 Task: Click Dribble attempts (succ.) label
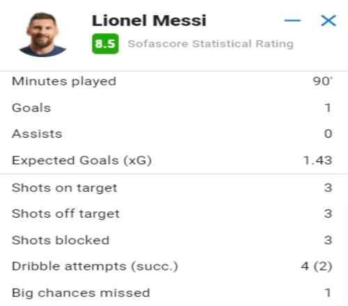[x=95, y=266]
